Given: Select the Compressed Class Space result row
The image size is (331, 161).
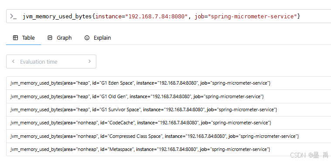Looking at the screenshot, I should [169, 136].
